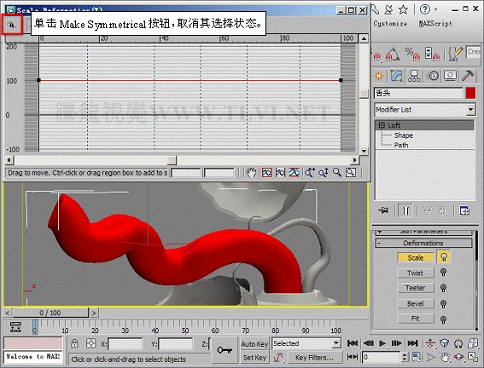Open the Hierarchy panel tab
The width and height of the screenshot is (484, 368).
[x=414, y=76]
